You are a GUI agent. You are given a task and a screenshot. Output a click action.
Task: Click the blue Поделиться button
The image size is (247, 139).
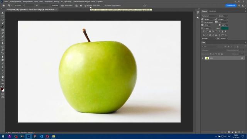231,5
